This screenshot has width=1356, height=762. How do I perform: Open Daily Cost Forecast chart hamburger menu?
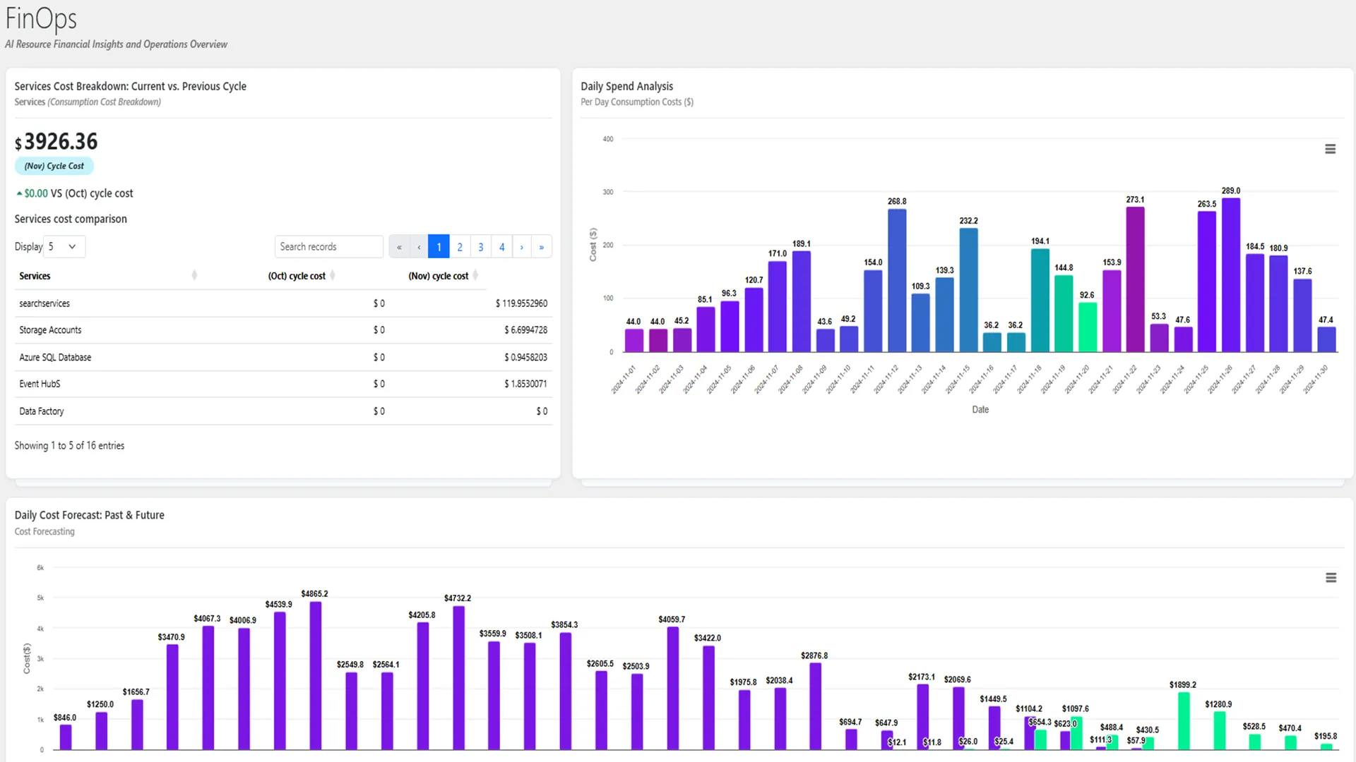pos(1331,578)
